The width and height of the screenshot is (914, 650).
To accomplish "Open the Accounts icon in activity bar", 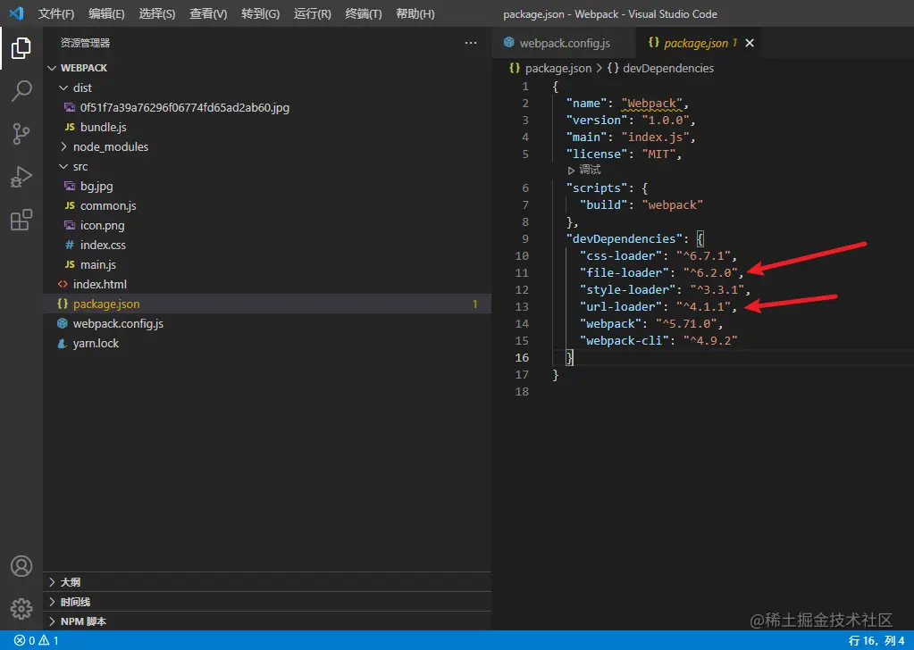I will tap(21, 566).
